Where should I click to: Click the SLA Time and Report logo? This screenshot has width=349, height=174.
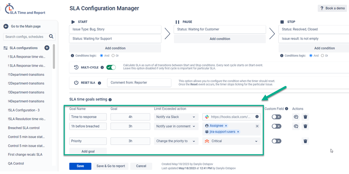point(25,9)
